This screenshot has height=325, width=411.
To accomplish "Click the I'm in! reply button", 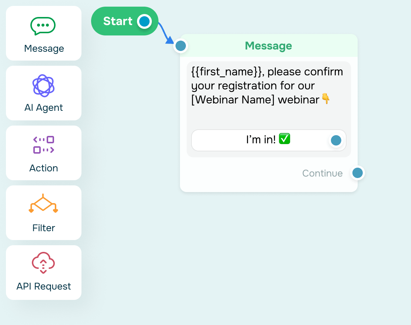I will tap(269, 140).
